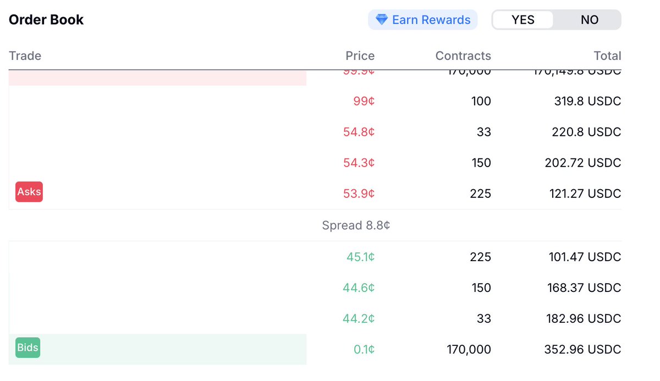Viewport: 660px width, 381px height.
Task: Switch order book to NO
Action: (x=589, y=20)
